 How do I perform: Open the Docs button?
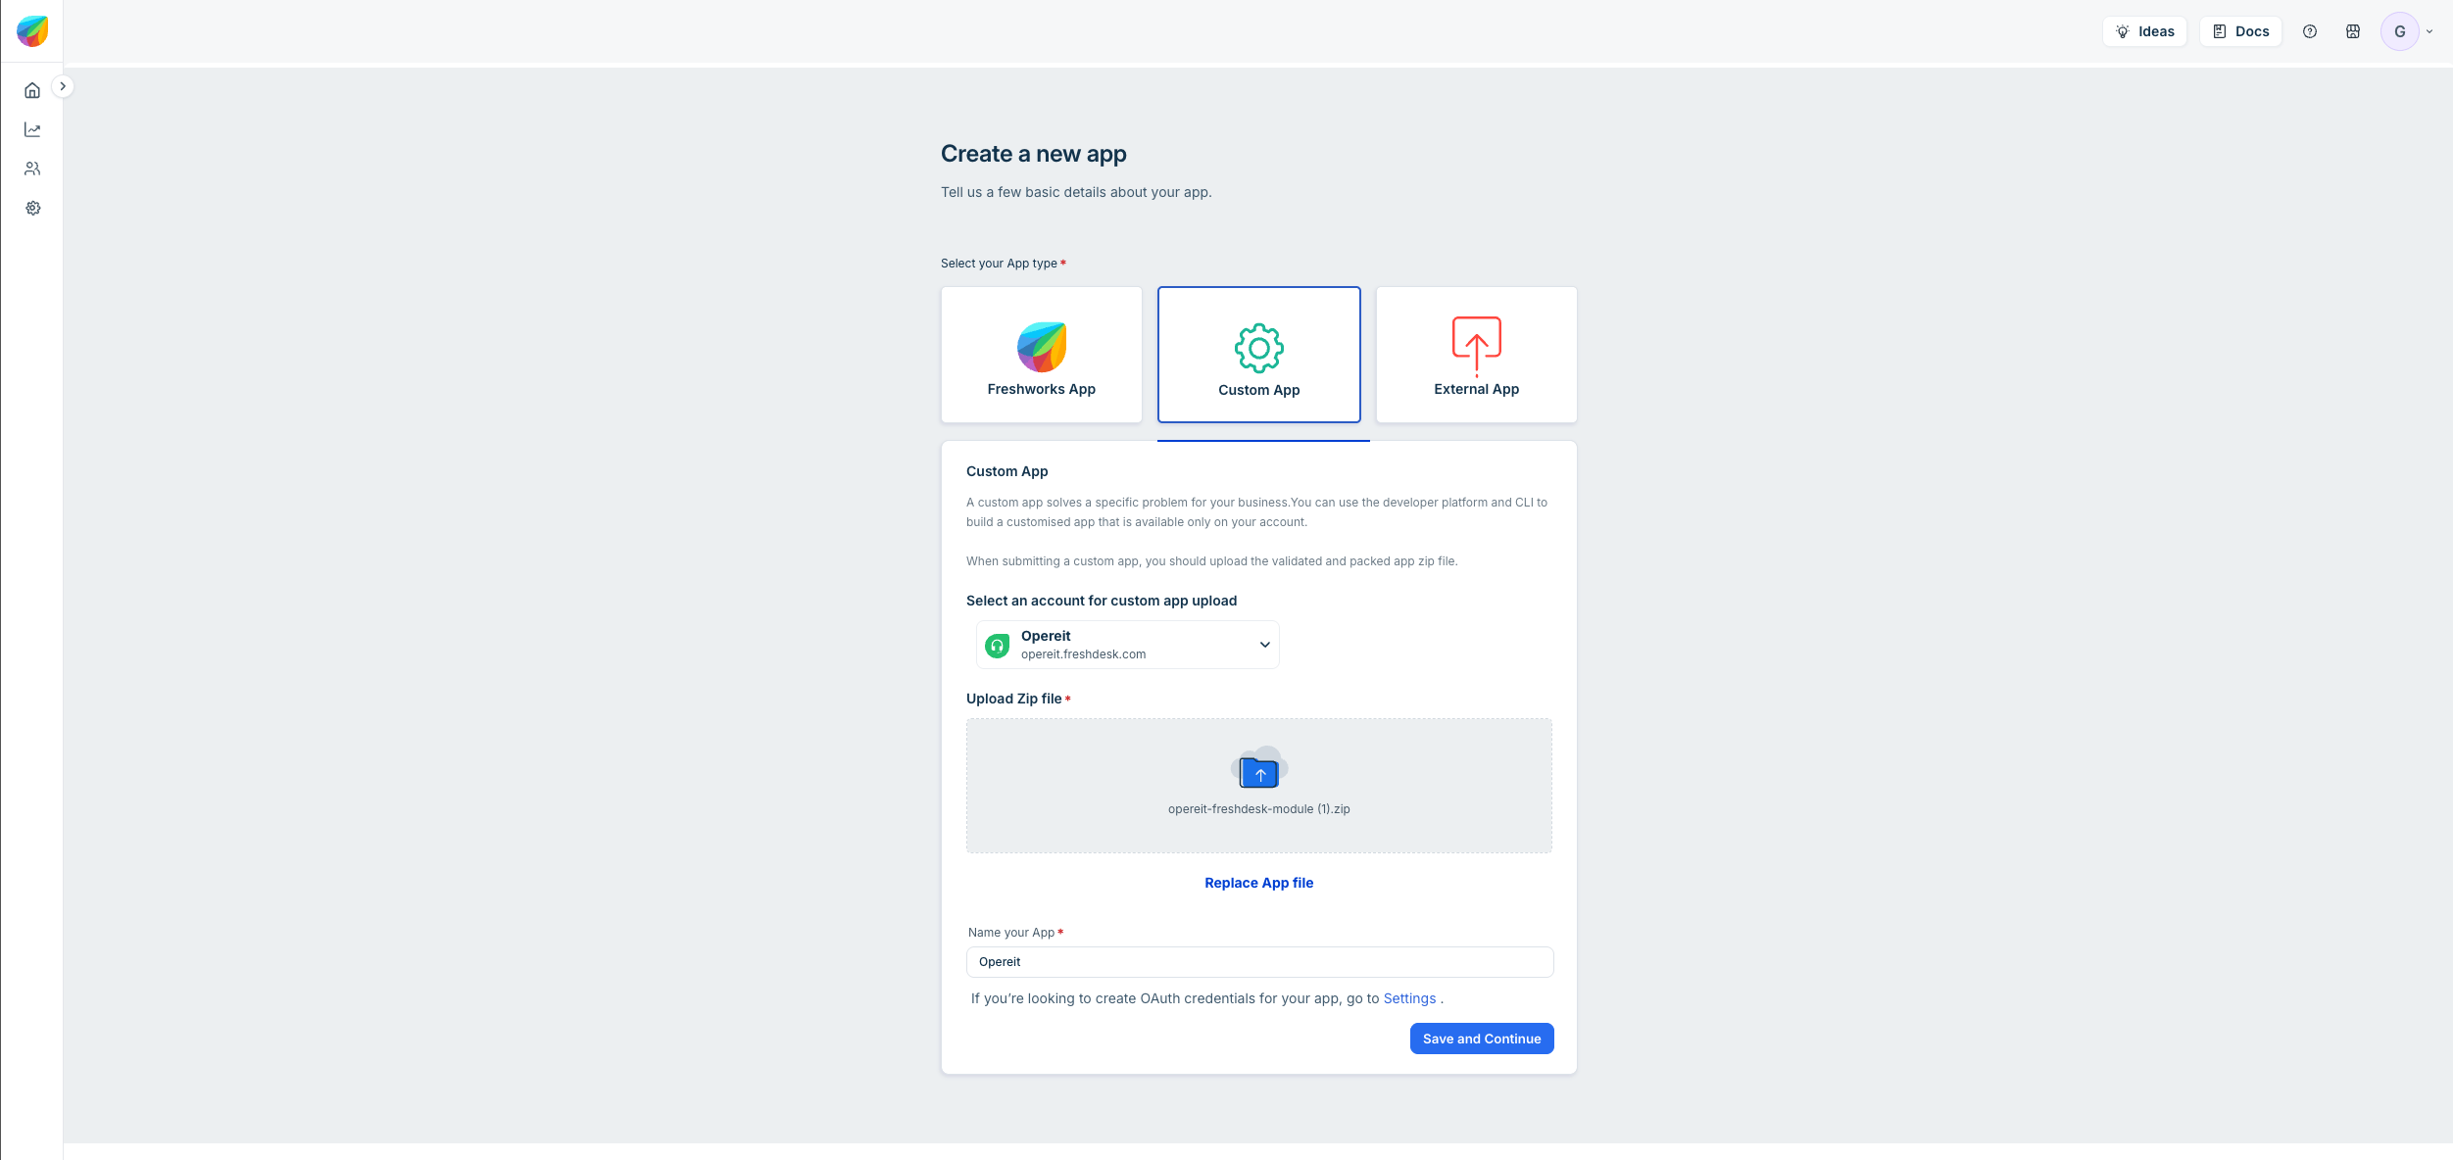pyautogui.click(x=2240, y=31)
